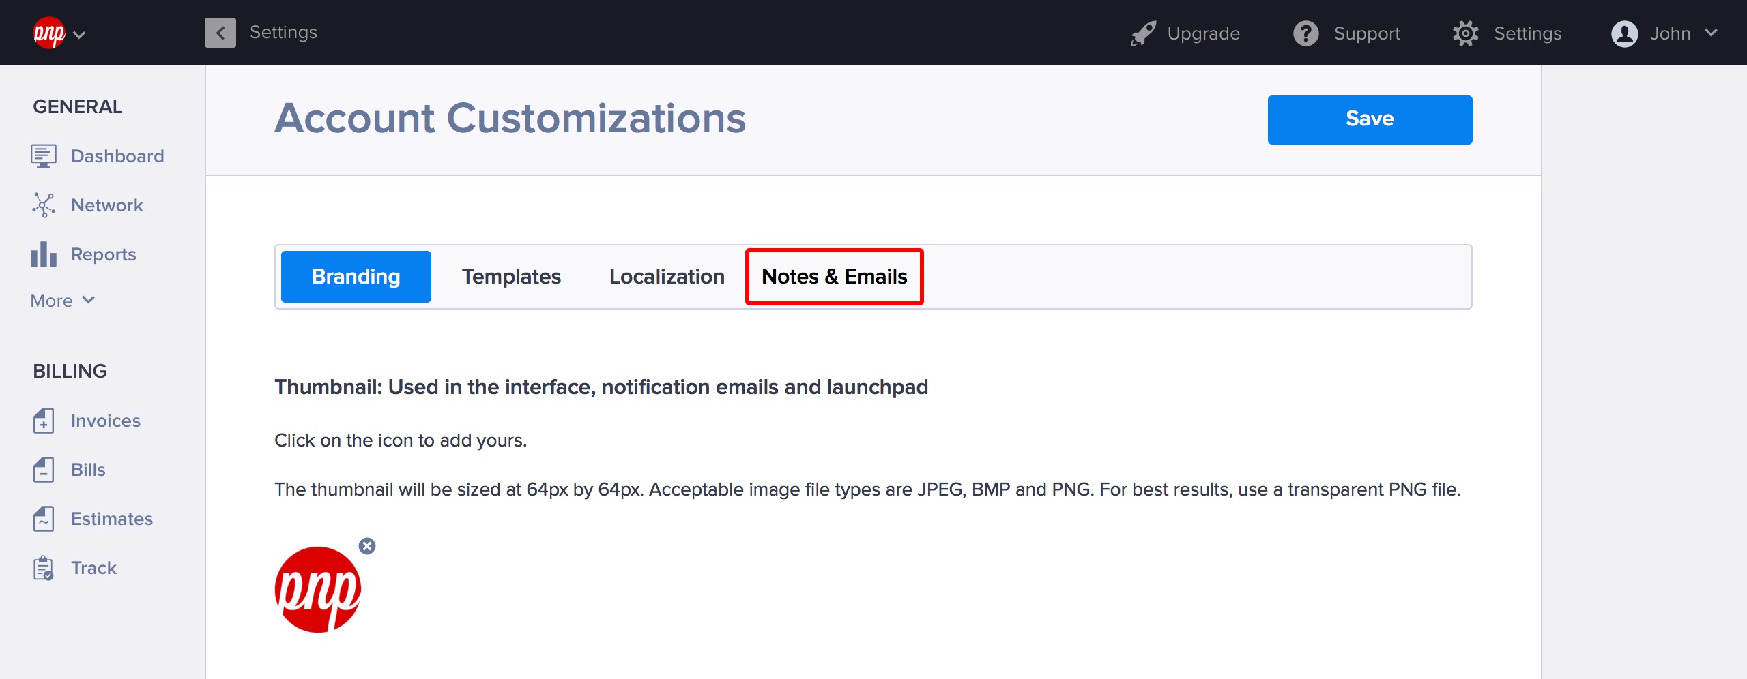Switch to the Notes & Emails tab
The image size is (1747, 679).
834,277
